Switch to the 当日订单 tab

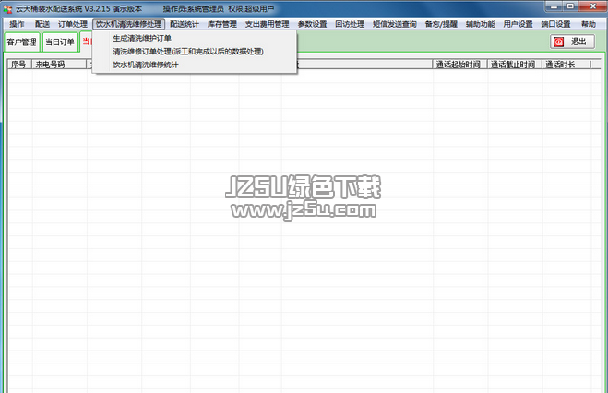[x=60, y=42]
